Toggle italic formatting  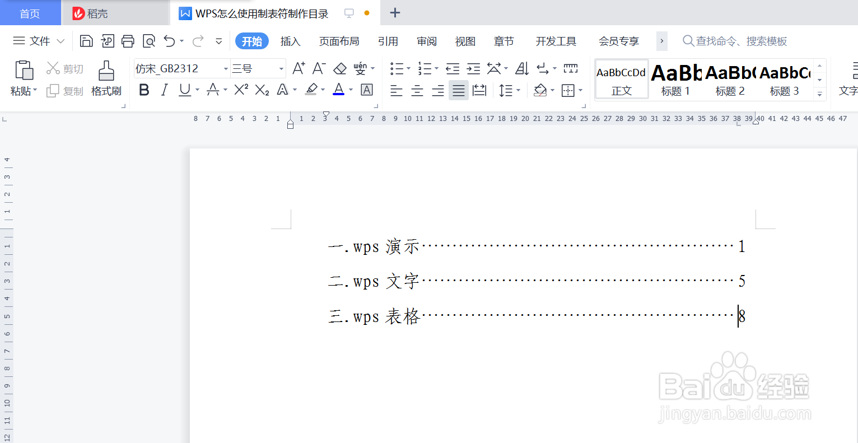[164, 90]
